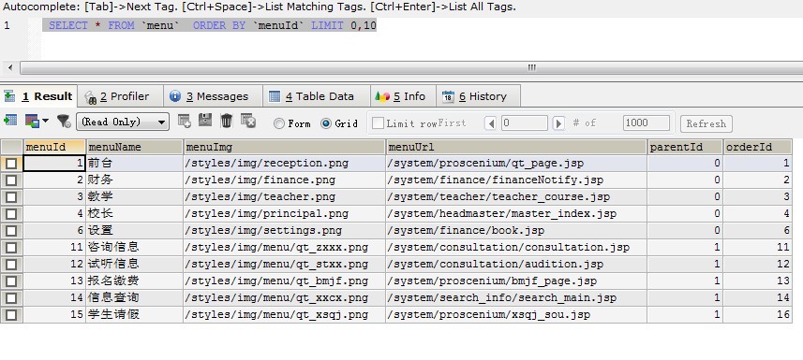Click the SQL query text in editor
The width and height of the screenshot is (803, 360).
213,25
